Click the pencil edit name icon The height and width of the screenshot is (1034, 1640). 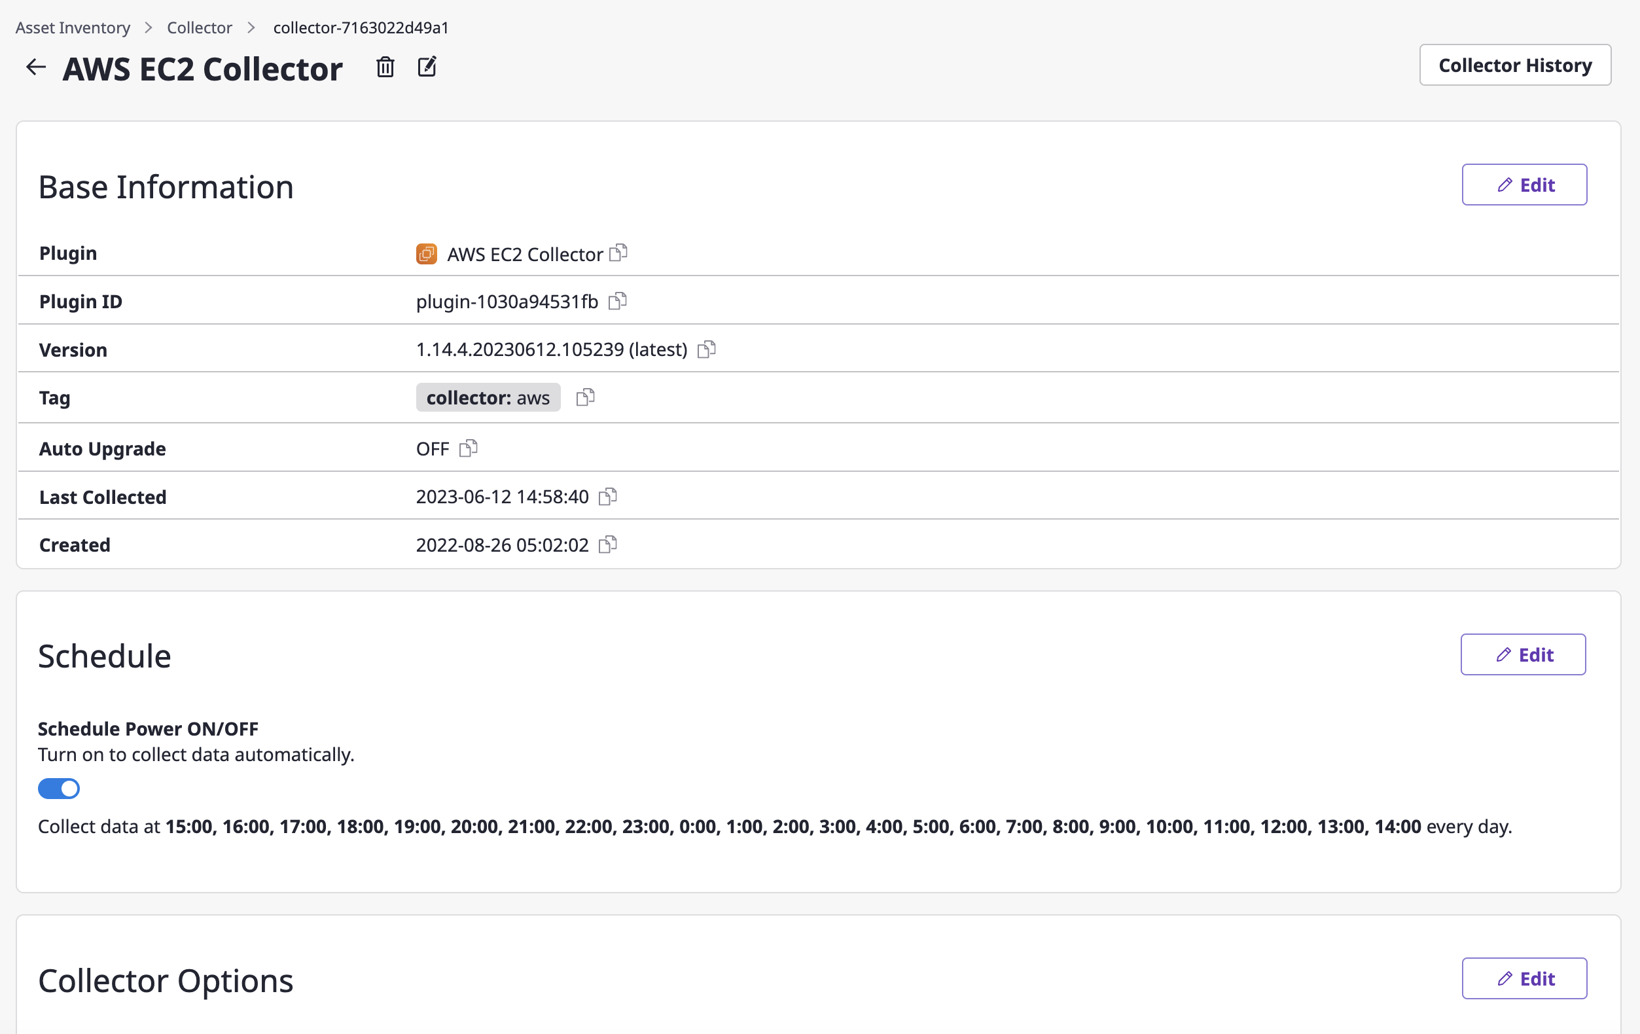point(427,67)
